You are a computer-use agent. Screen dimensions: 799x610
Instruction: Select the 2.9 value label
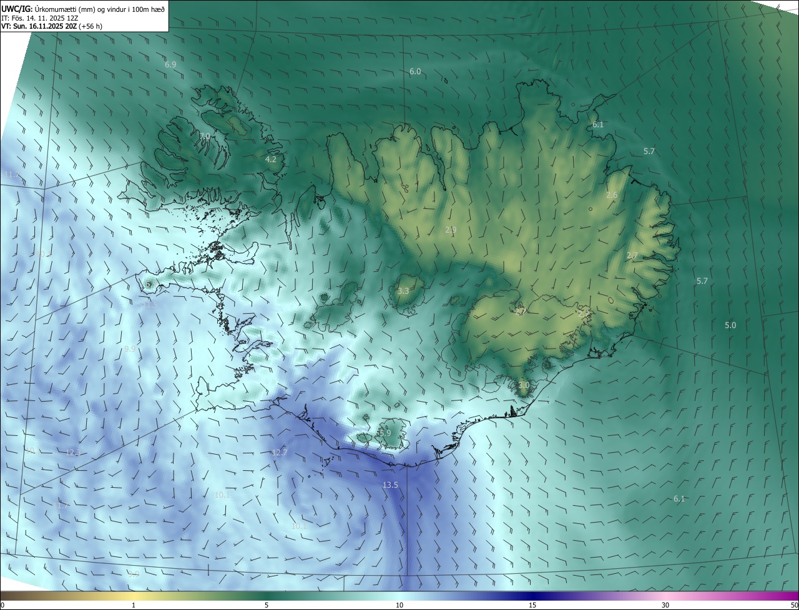(451, 230)
